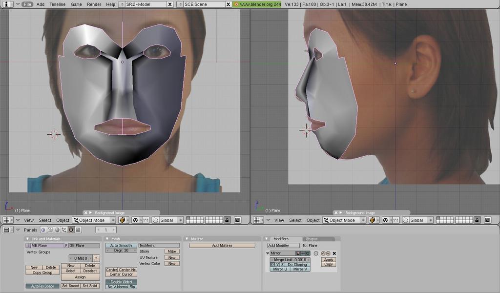Open Global orientation dropdown in right viewport
Viewport: 500px width, 293px height.
[x=421, y=220]
